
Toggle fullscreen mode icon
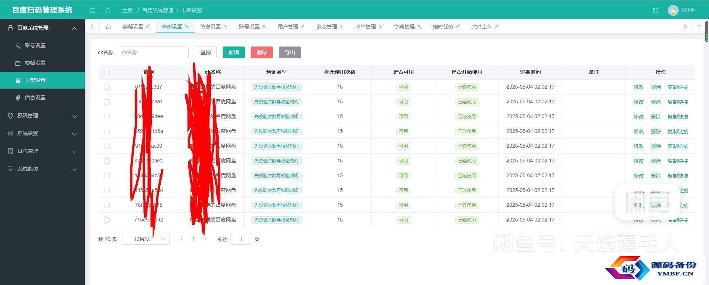coord(655,10)
